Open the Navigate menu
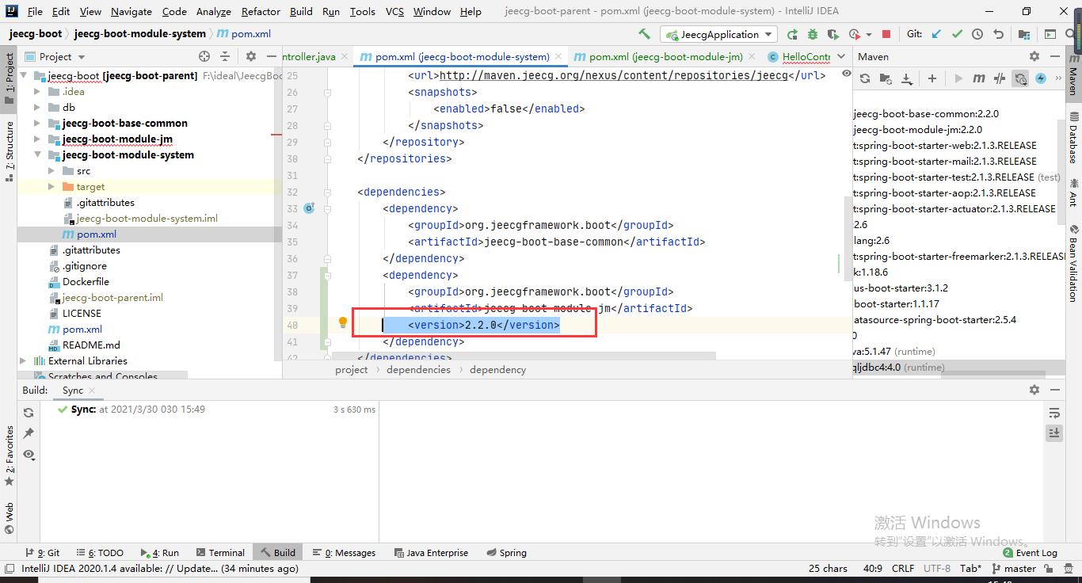The image size is (1082, 583). [131, 11]
